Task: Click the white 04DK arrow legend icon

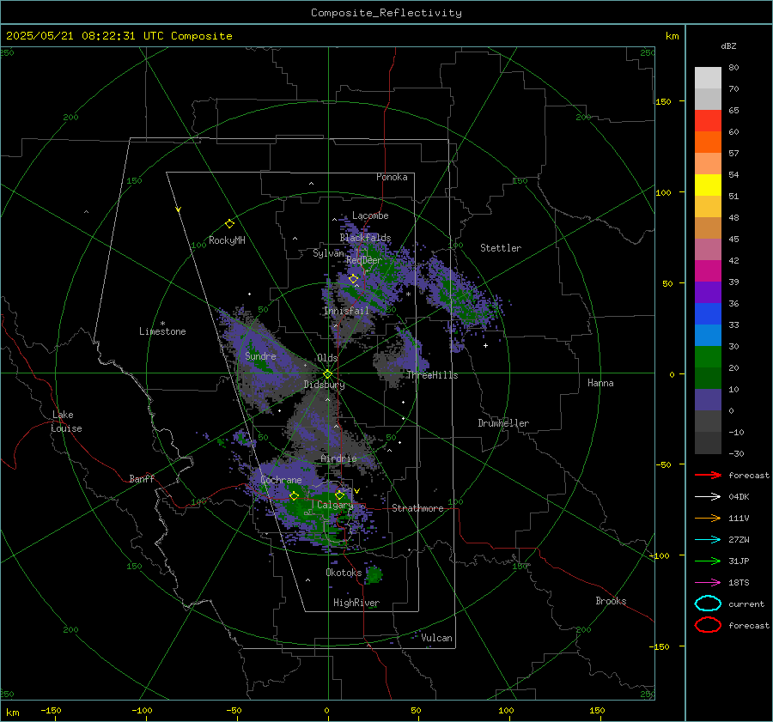Action: (708, 497)
